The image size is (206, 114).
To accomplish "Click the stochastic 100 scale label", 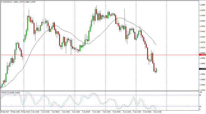I will tap(201, 92).
